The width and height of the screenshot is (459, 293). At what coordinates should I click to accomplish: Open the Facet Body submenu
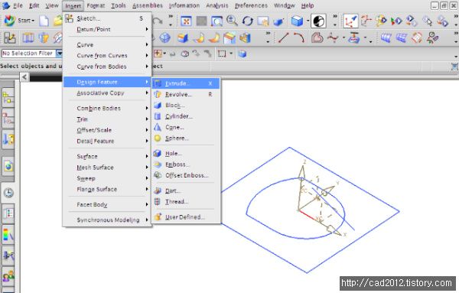pos(107,204)
